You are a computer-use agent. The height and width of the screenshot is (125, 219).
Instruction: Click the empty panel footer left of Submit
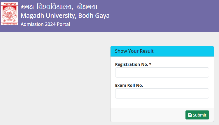[148, 115]
